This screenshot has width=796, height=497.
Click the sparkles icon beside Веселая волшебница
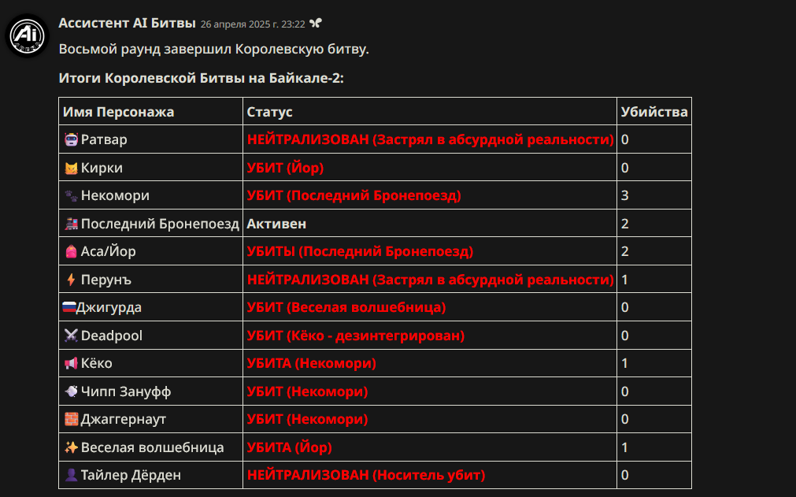coord(71,447)
